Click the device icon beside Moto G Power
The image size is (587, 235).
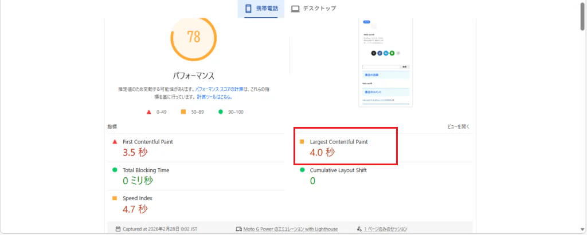tap(238, 229)
